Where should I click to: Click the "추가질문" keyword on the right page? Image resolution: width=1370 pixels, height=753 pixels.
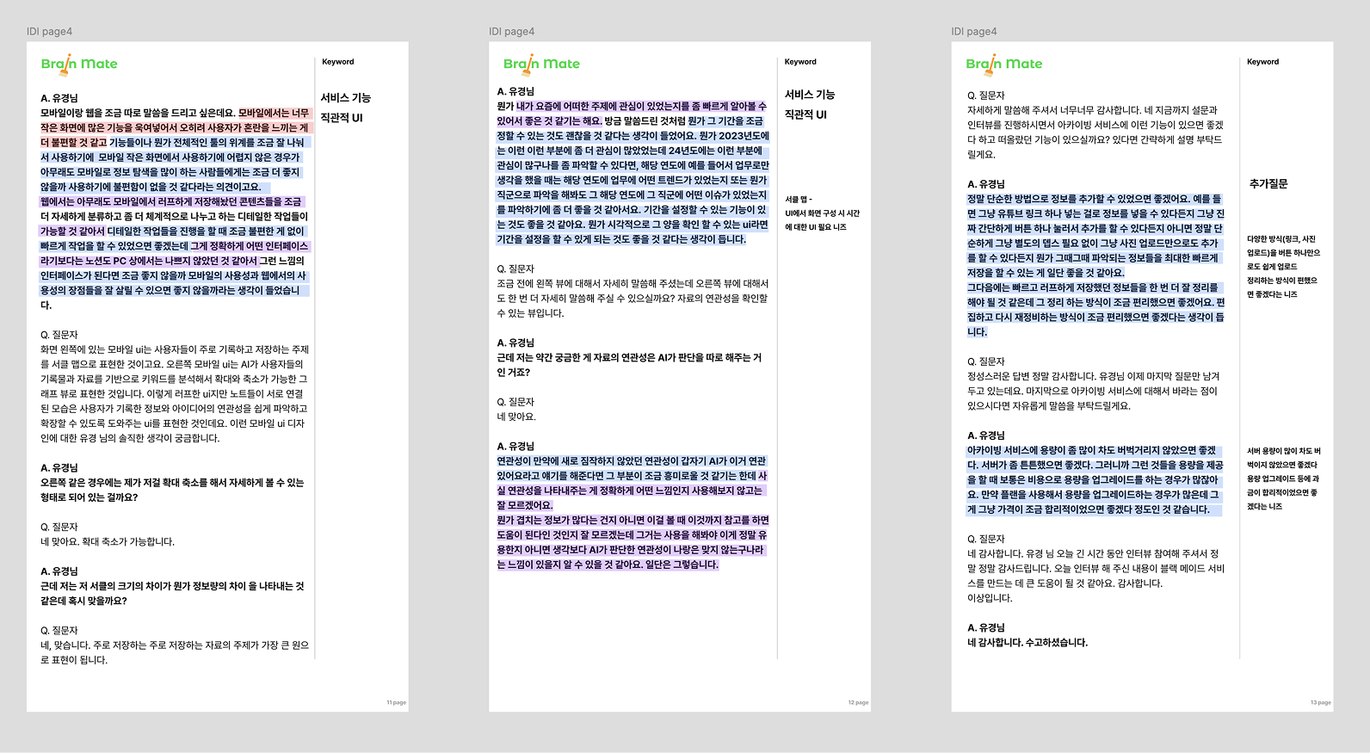click(1268, 184)
